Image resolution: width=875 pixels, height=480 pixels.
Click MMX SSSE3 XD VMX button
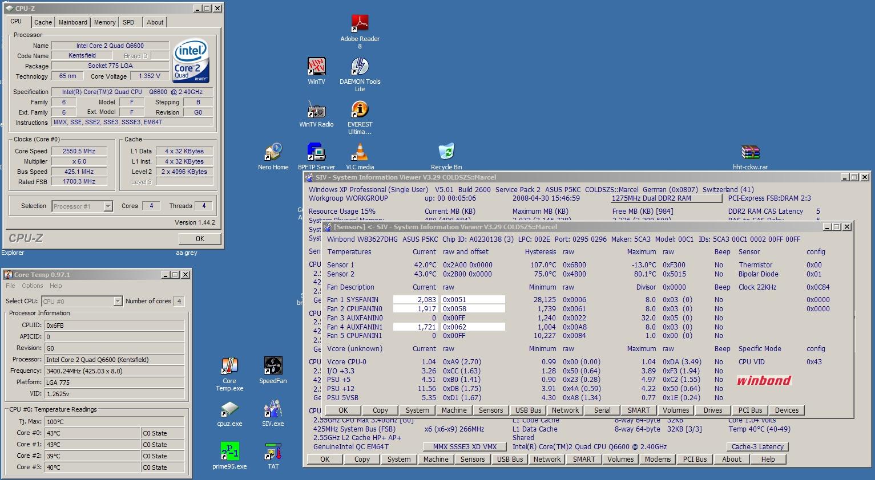[465, 447]
